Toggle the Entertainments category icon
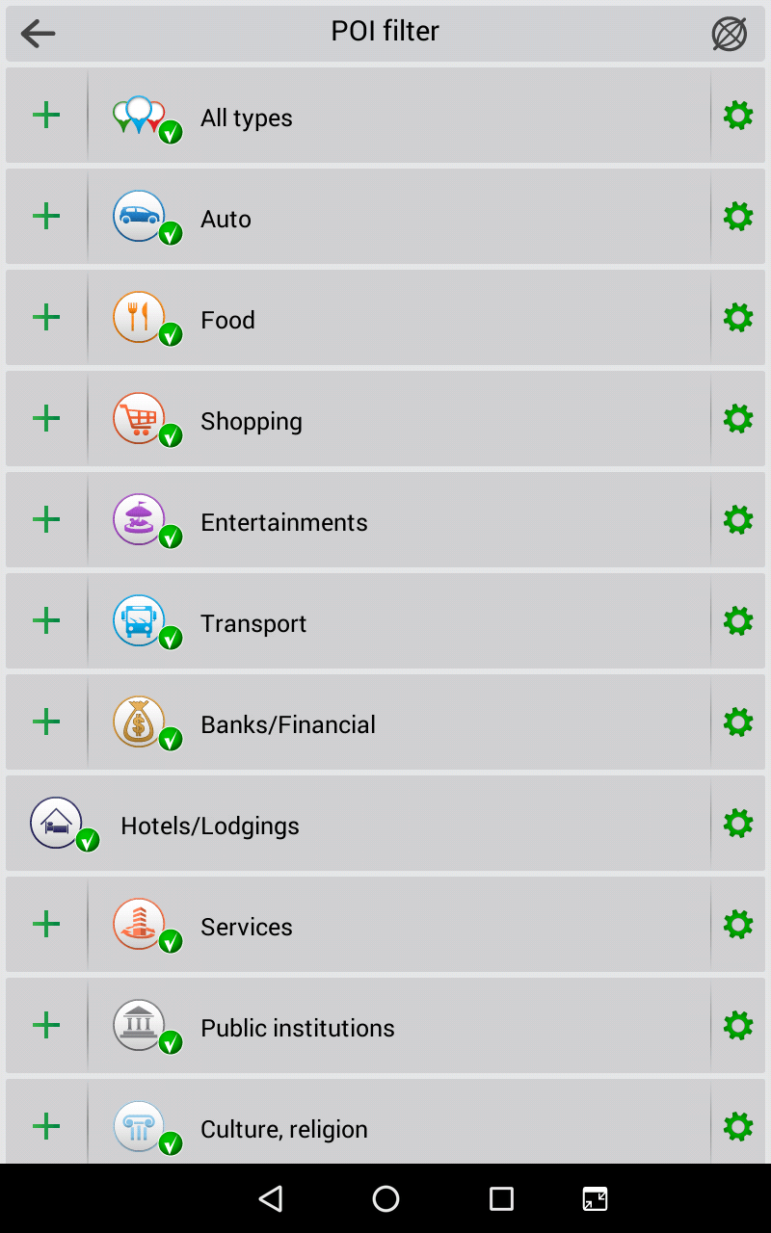Image resolution: width=771 pixels, height=1233 pixels. pos(141,520)
